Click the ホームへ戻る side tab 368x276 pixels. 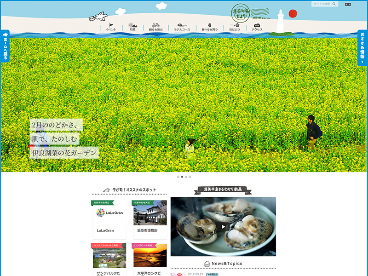pos(5,46)
